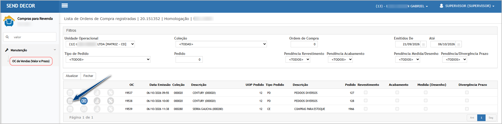Click the calendar icon for OC 19539

click(x=70, y=109)
